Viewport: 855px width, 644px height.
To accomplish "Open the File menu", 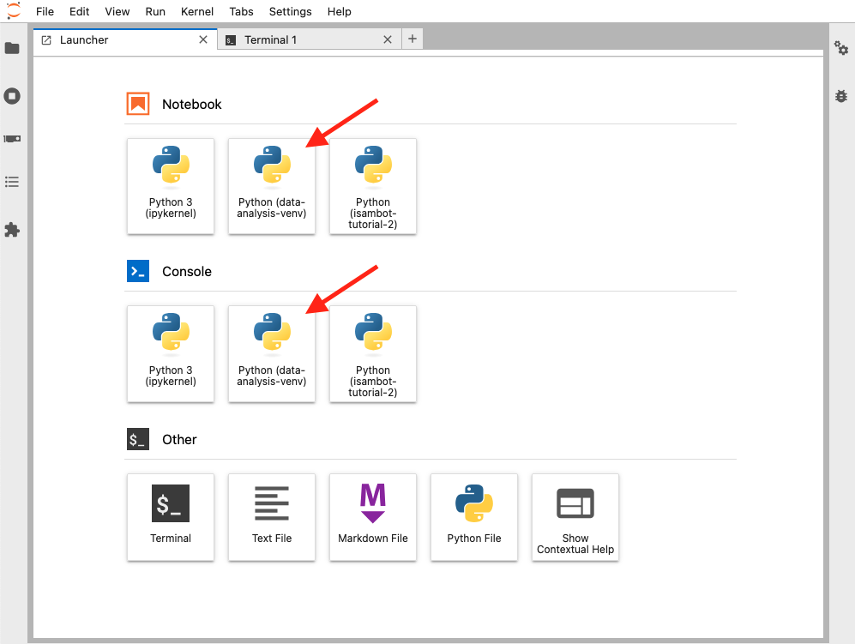I will tap(45, 11).
